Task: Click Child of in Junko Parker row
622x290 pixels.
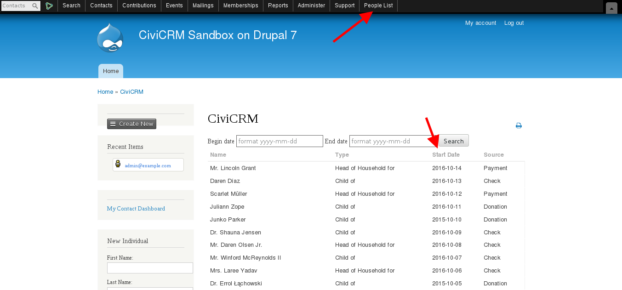Action: [345, 220]
